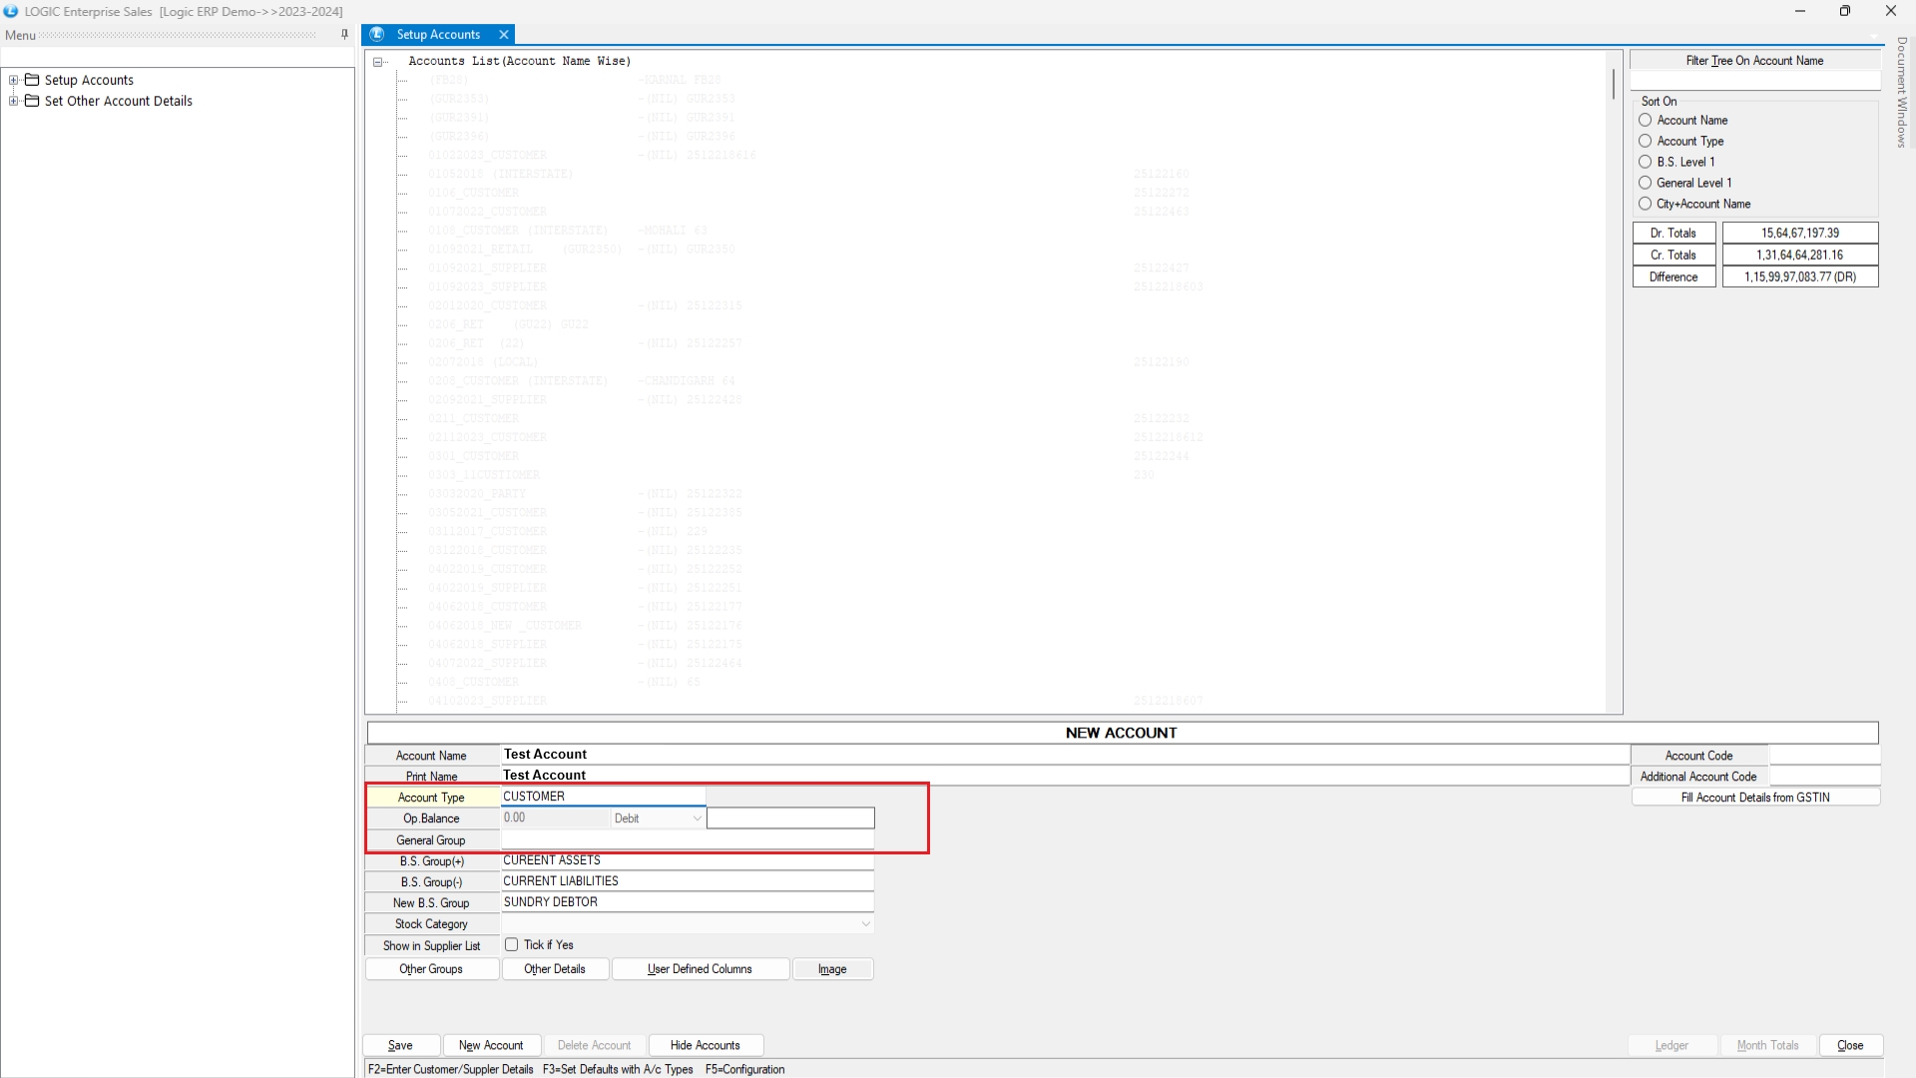
Task: Collapse the Accounts List root node
Action: 378,62
